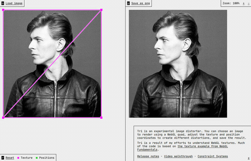The height and width of the screenshot is (161, 251).
Task: Click Save as png
Action: pyautogui.click(x=141, y=3)
